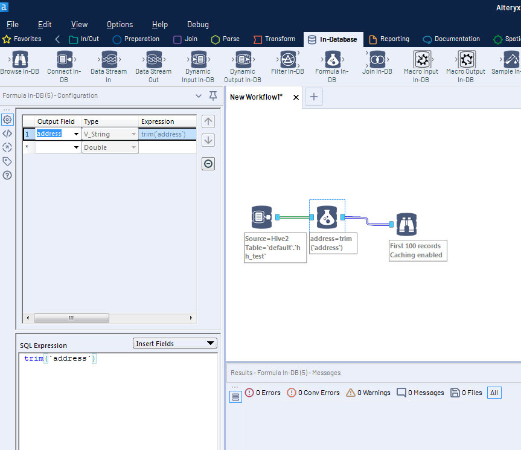Open the XML view in the configuration sidebar

7,133
